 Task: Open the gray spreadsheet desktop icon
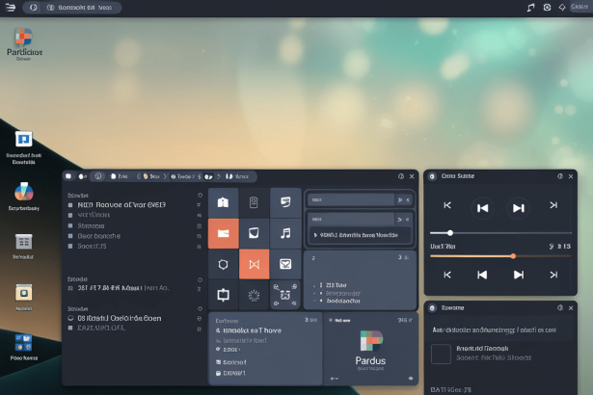pos(24,242)
